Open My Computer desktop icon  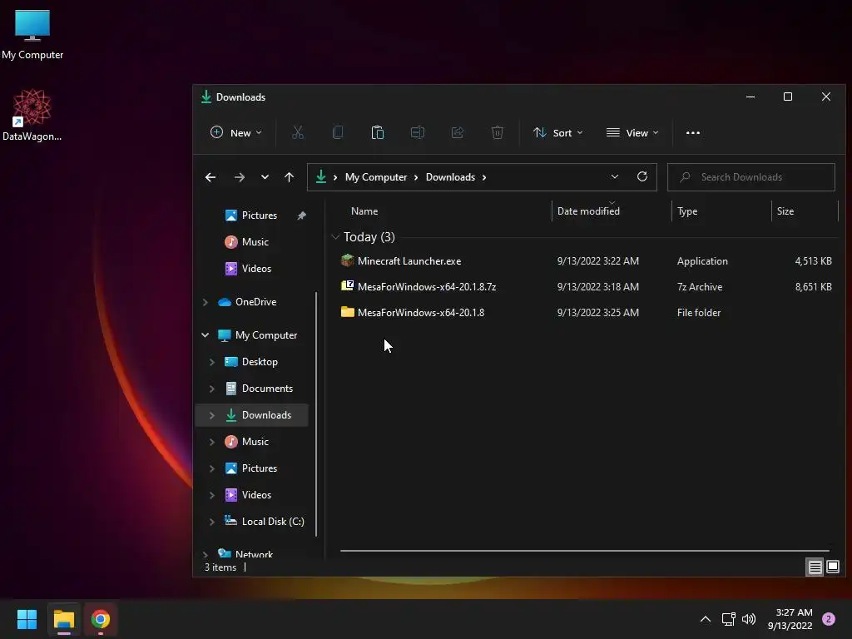(x=32, y=34)
